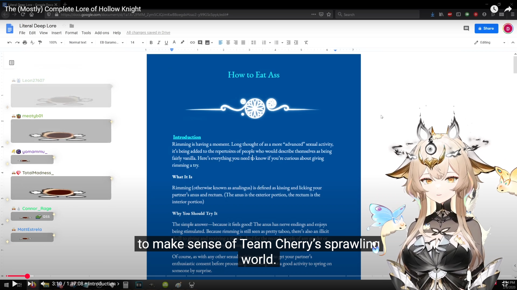Screen dimensions: 517x290
Task: Apply numbered list formatting
Action: (264, 42)
